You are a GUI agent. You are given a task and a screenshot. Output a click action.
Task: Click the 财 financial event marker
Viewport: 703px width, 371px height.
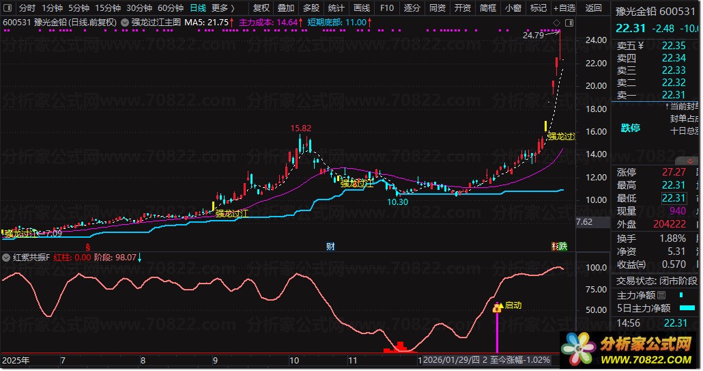tap(330, 246)
